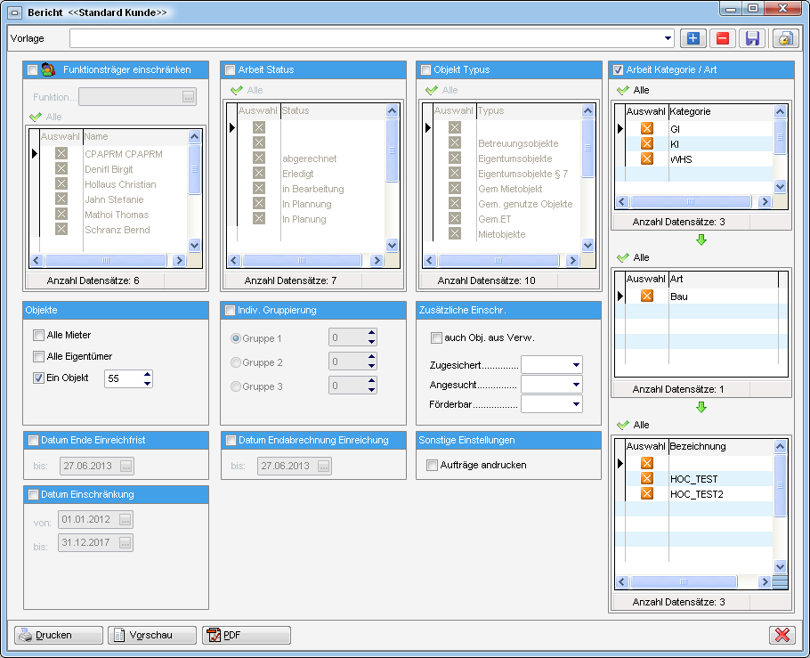
Task: Click the PDF export button
Action: (x=247, y=635)
